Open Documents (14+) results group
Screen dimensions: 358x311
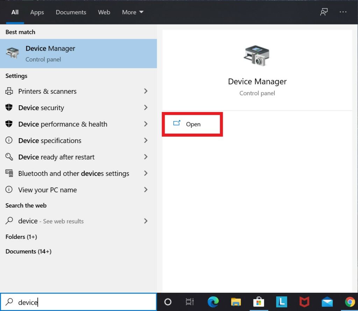[x=29, y=252]
